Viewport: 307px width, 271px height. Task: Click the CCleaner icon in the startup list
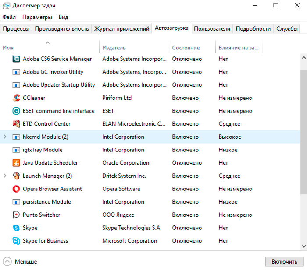click(16, 98)
